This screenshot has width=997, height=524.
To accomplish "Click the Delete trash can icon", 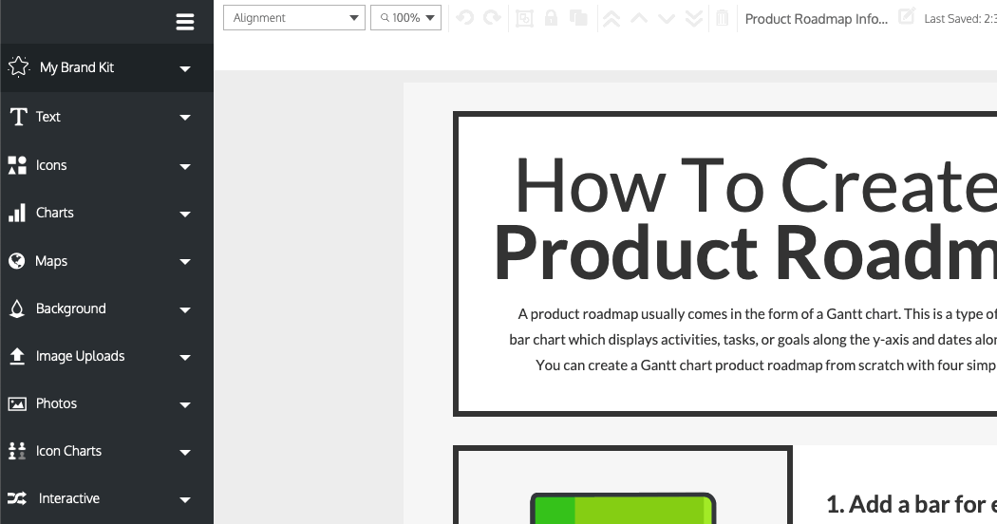I will tap(723, 18).
